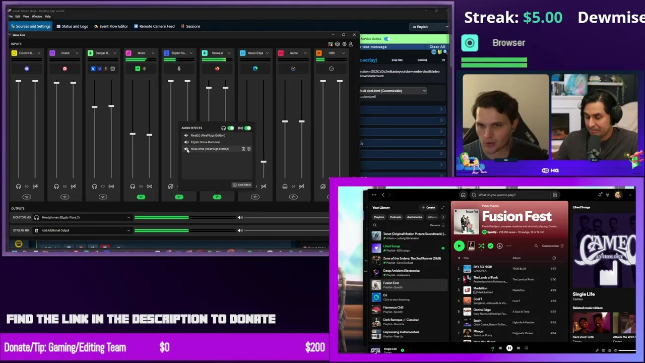Expand the Music channel dropdown arrow
Screen dimensions: 645x363
click(153, 53)
